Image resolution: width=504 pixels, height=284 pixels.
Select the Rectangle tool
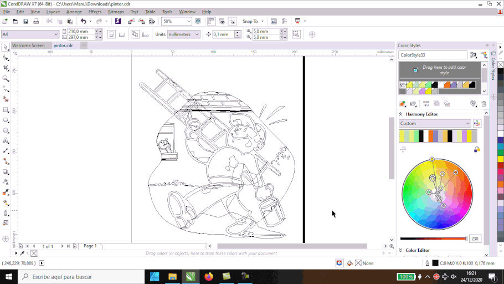pyautogui.click(x=6, y=110)
